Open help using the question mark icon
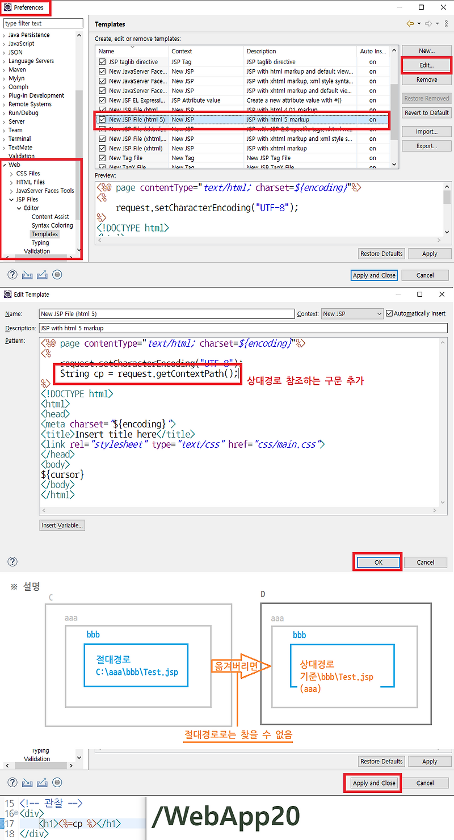The image size is (454, 840). (12, 275)
